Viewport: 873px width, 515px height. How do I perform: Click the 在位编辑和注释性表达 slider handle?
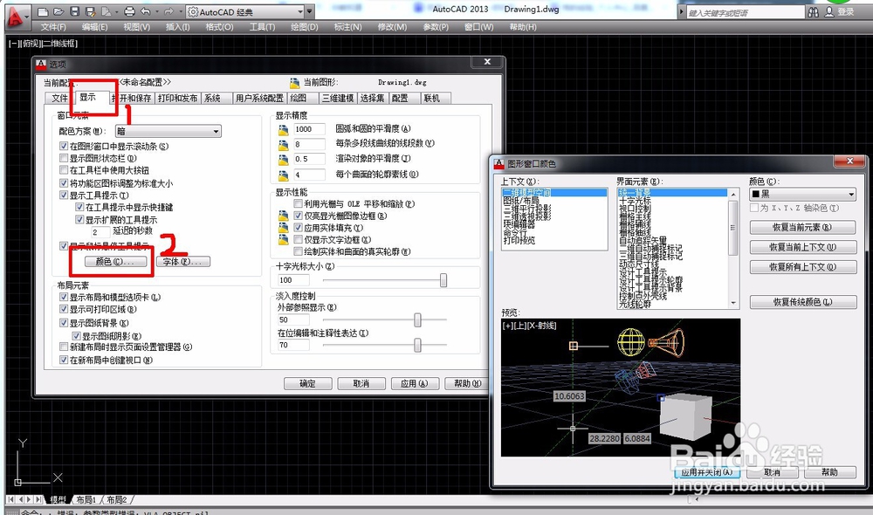(417, 345)
